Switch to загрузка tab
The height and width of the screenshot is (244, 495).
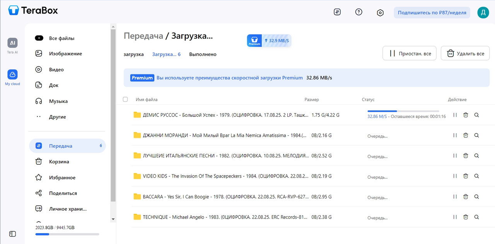tap(134, 54)
